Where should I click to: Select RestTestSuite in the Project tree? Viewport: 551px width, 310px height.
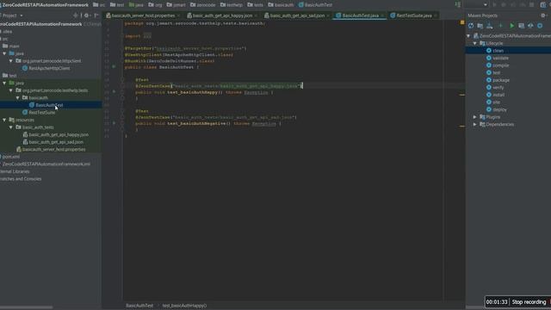pos(42,113)
